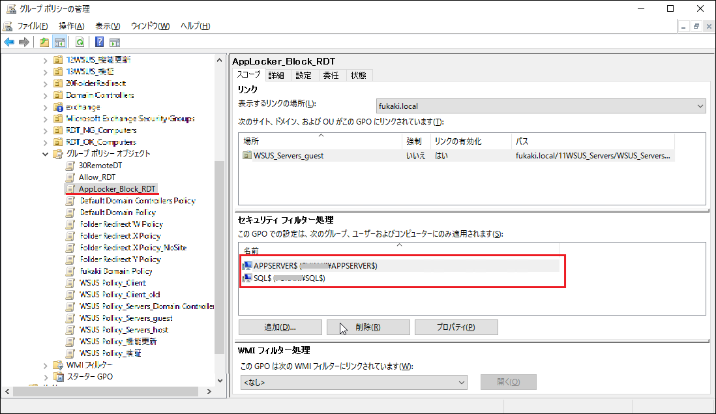Open the 操作(A) menu
716x414 pixels.
[x=71, y=26]
